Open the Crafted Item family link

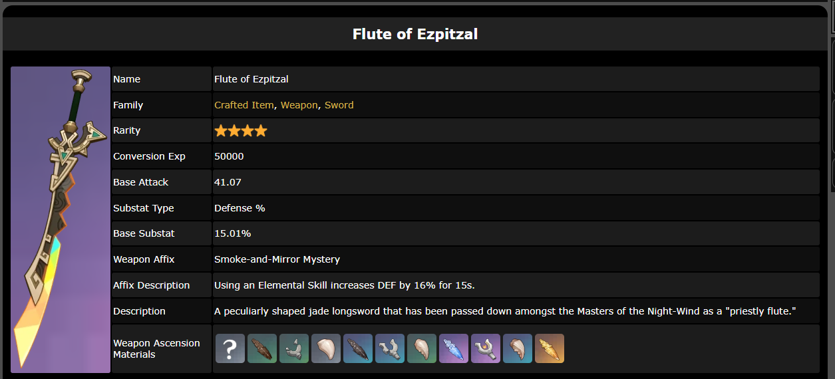[x=244, y=105]
